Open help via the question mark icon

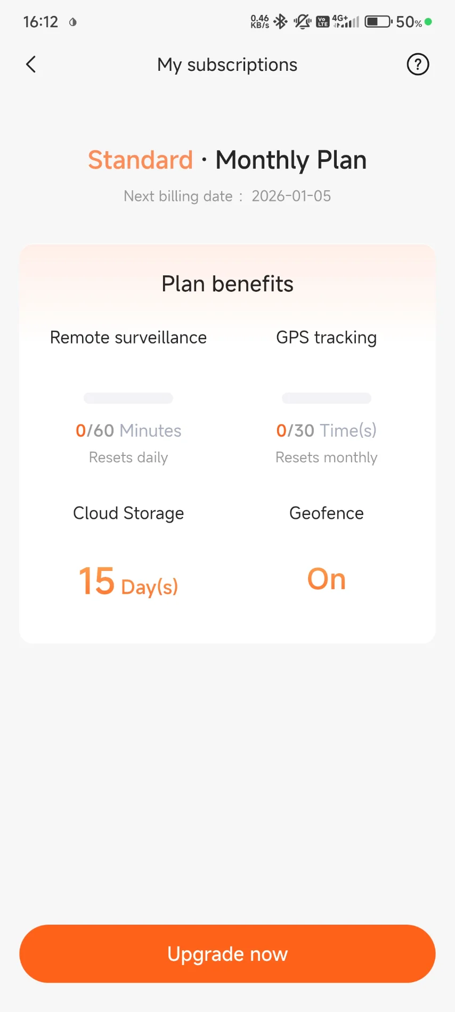(418, 64)
